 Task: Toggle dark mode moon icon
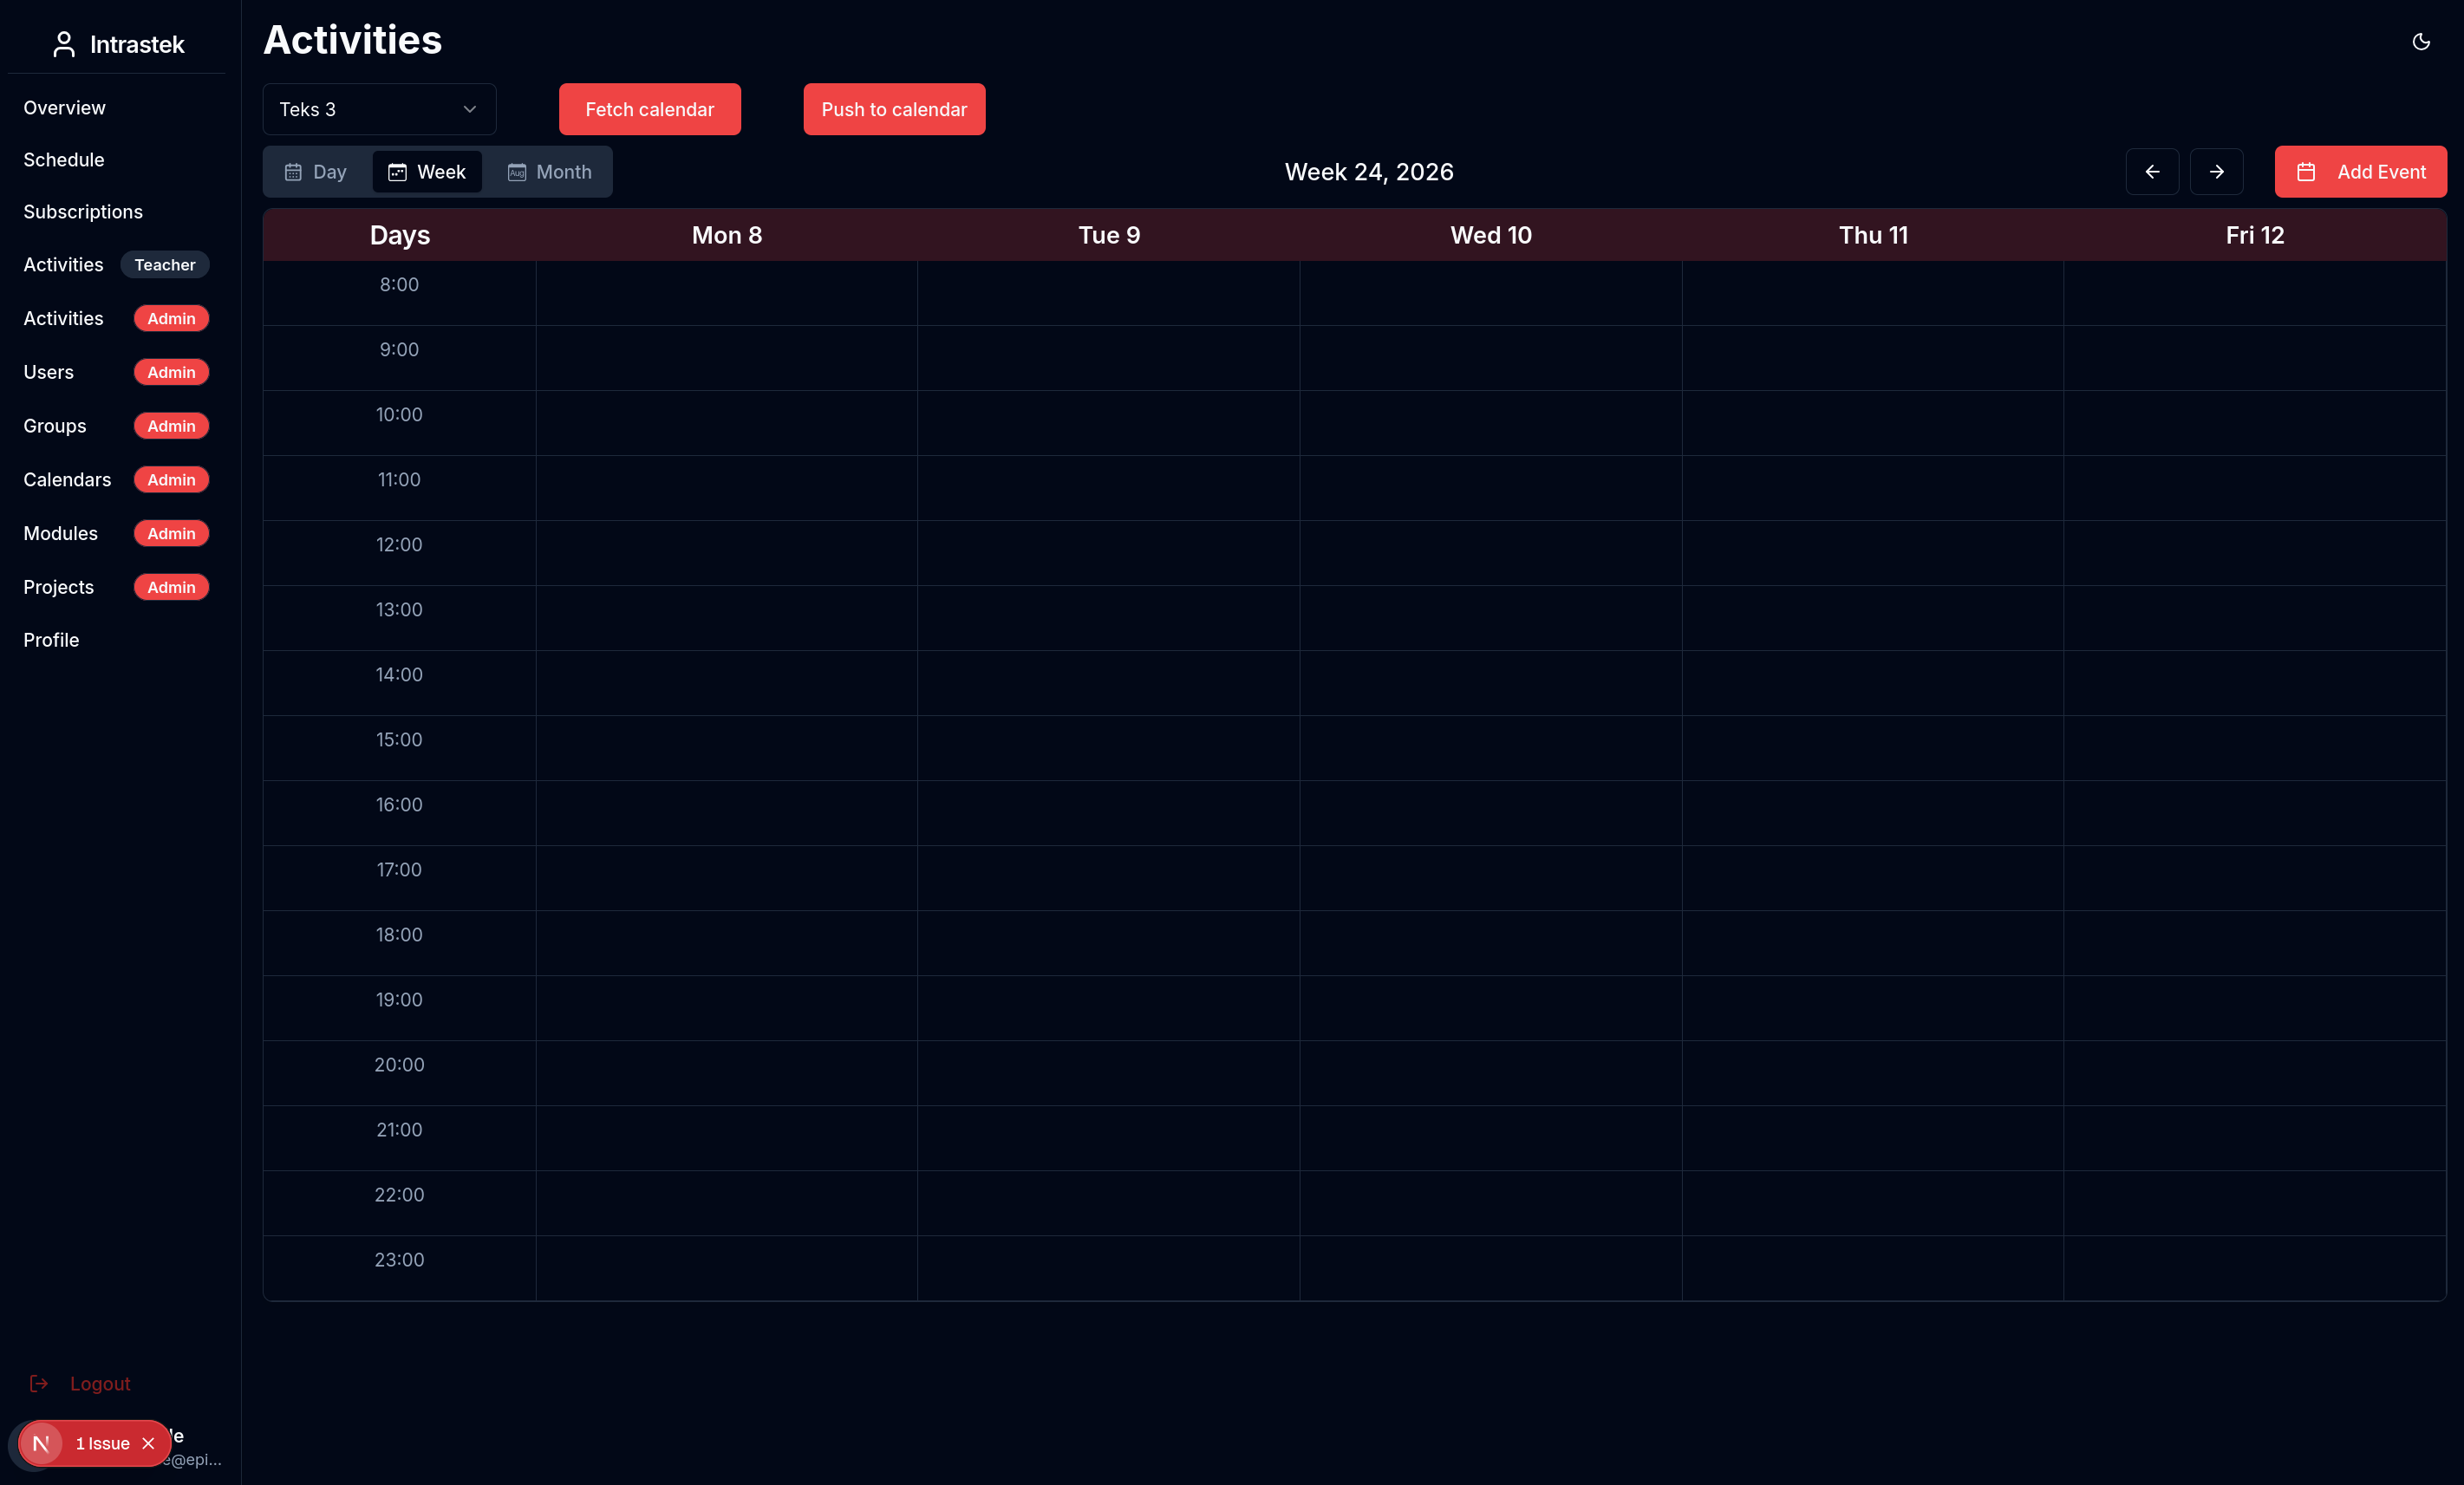2420,42
